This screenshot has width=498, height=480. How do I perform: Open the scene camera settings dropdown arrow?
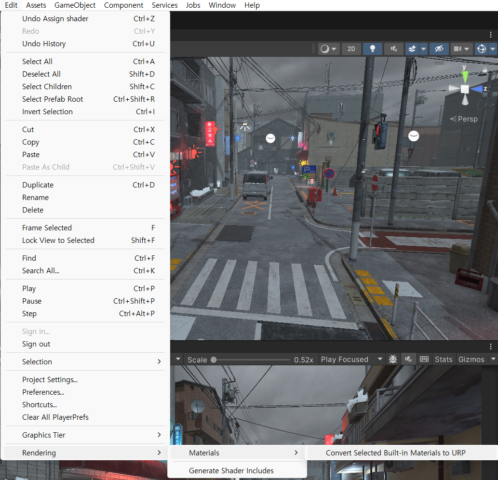[467, 49]
